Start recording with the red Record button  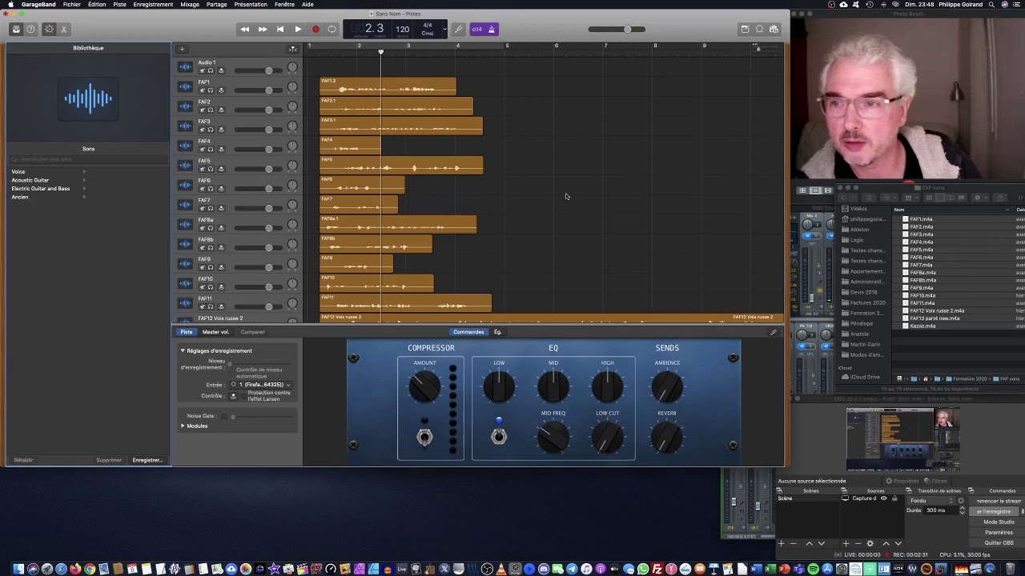[x=316, y=30]
